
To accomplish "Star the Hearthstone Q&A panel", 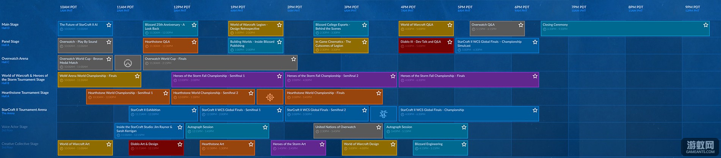I will coord(194,42).
